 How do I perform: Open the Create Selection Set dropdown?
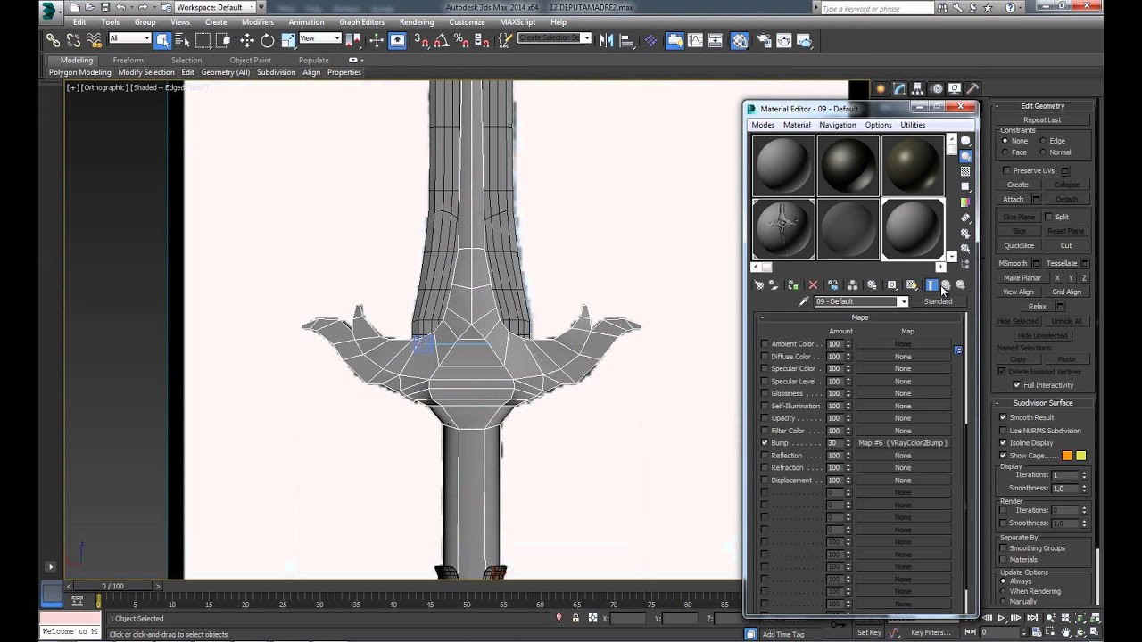(x=555, y=38)
